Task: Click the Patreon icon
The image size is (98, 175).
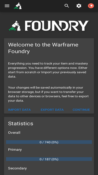Action: click(x=91, y=6)
